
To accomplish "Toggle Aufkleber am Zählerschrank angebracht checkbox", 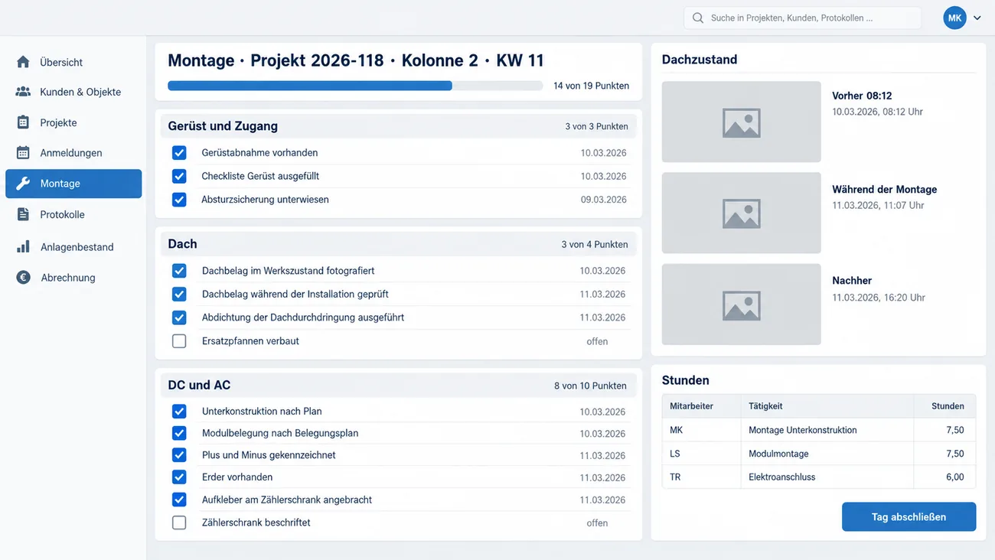I will (179, 500).
